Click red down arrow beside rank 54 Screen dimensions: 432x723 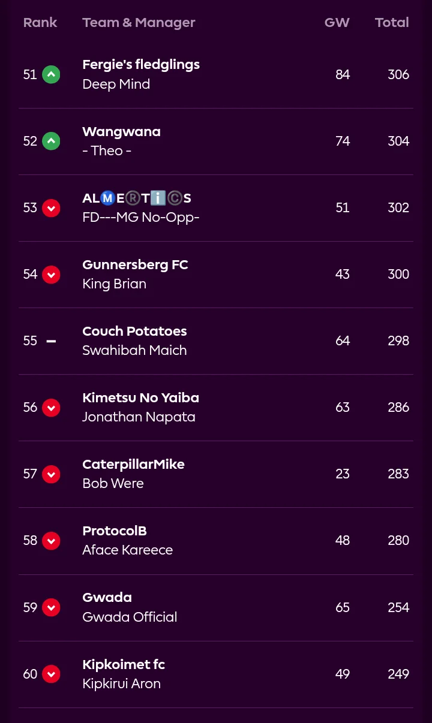pos(51,275)
